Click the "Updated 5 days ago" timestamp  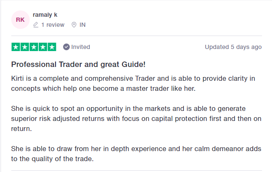pyautogui.click(x=233, y=47)
